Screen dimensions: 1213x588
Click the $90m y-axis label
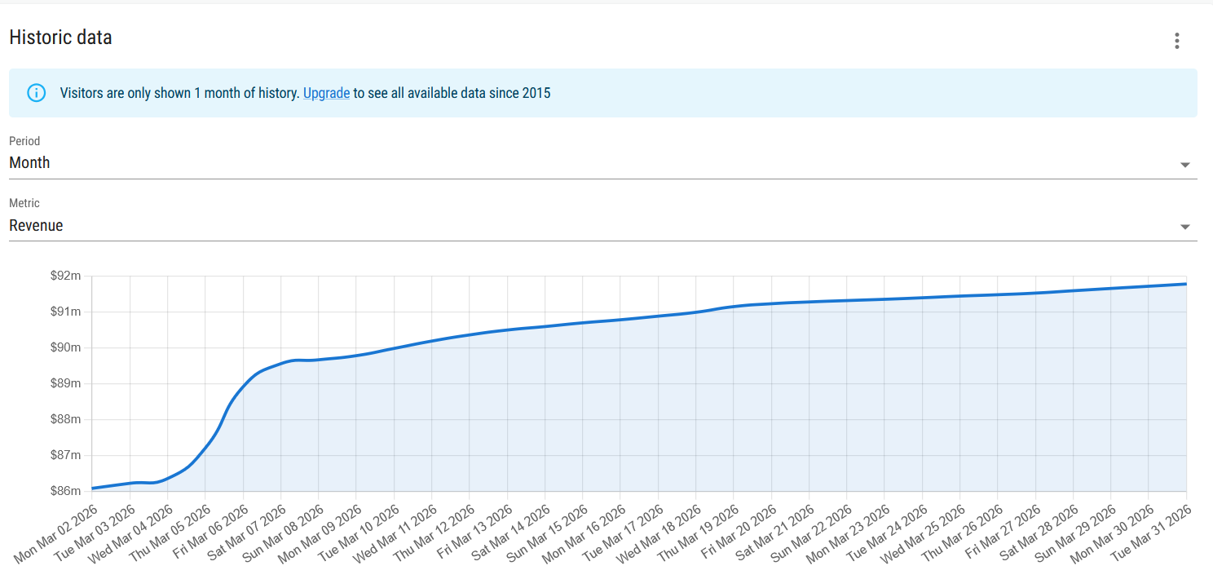click(x=66, y=347)
